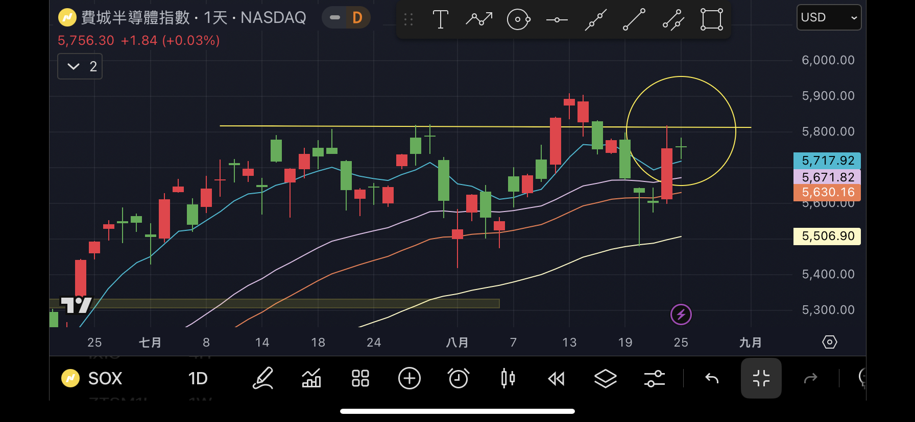
Task: Select the Text drawing tool
Action: pyautogui.click(x=440, y=20)
